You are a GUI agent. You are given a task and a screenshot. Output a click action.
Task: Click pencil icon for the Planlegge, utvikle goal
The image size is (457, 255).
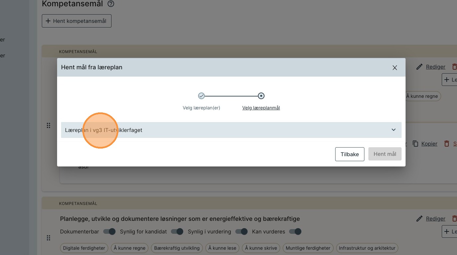[x=419, y=219]
